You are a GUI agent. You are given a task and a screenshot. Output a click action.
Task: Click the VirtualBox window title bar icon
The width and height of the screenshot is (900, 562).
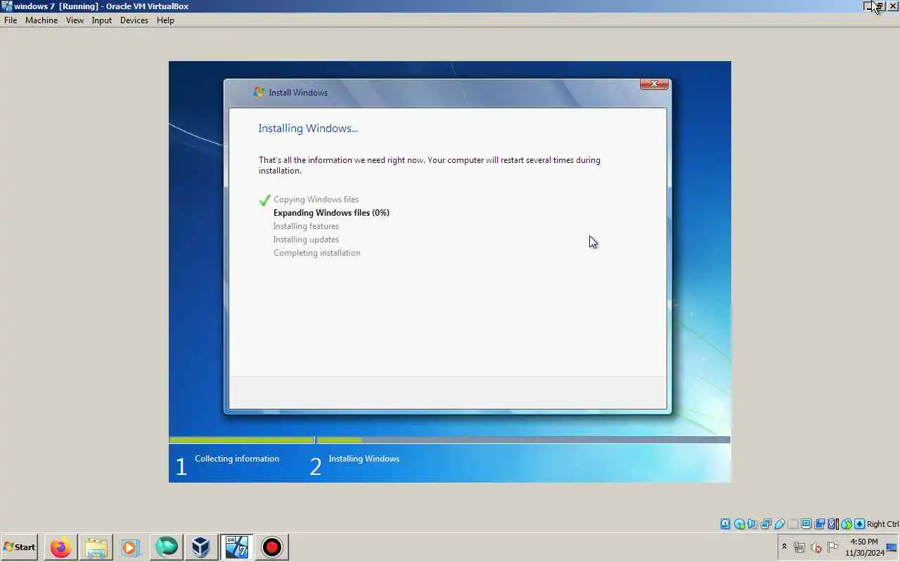point(6,6)
